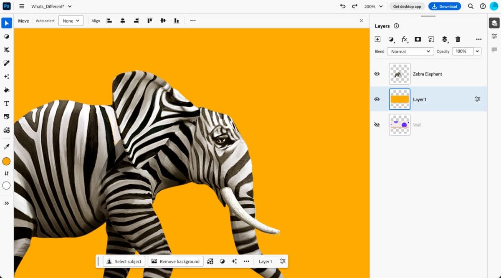The height and width of the screenshot is (278, 501).
Task: Click the orange foreground color swatch
Action: point(7,162)
